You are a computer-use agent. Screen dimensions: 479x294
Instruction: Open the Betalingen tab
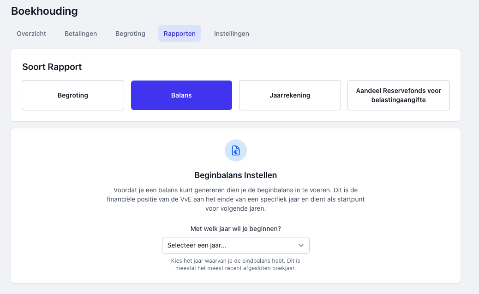(81, 34)
